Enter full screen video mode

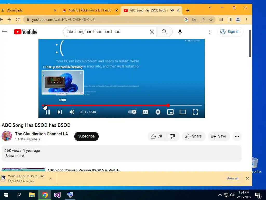195,112
